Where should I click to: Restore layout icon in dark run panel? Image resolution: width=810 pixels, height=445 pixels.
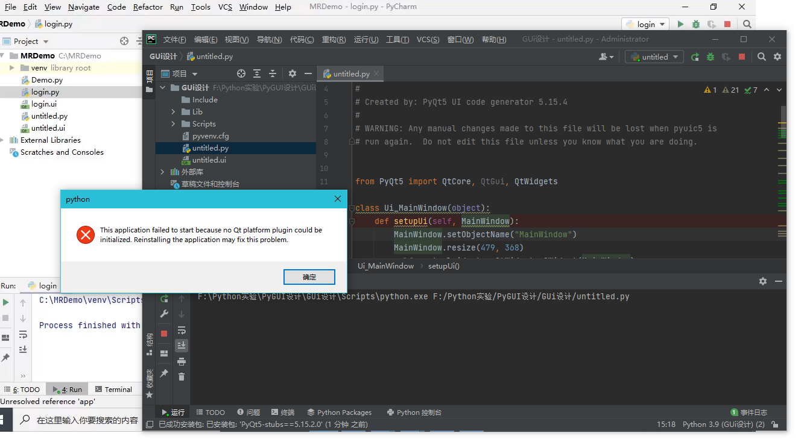point(164,353)
